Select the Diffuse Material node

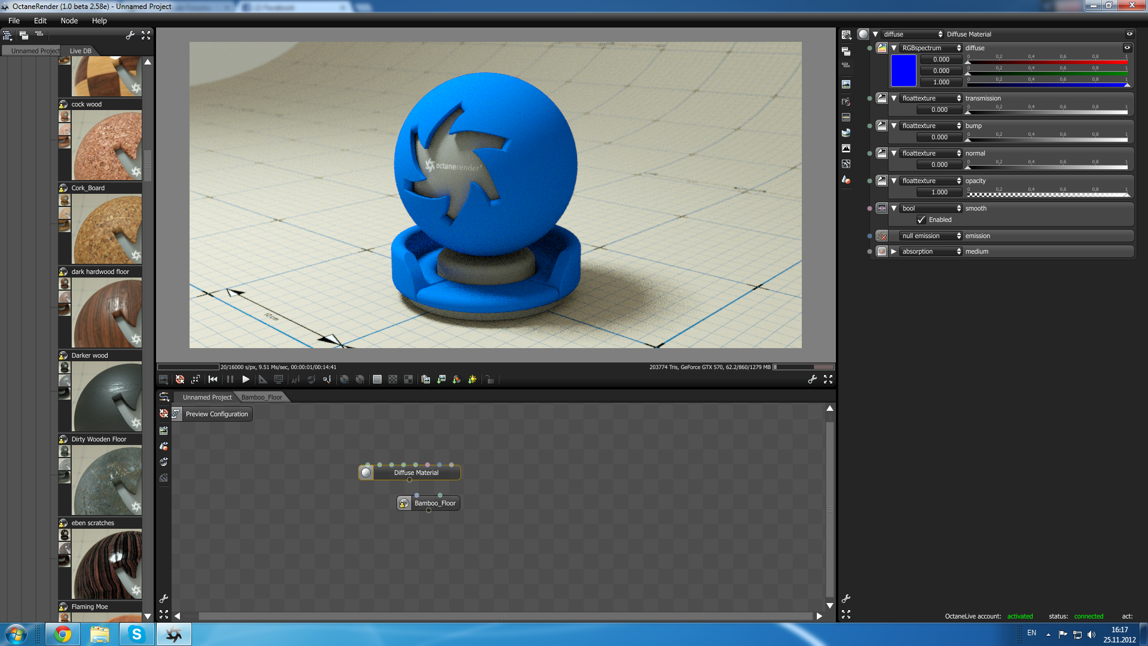tap(416, 473)
